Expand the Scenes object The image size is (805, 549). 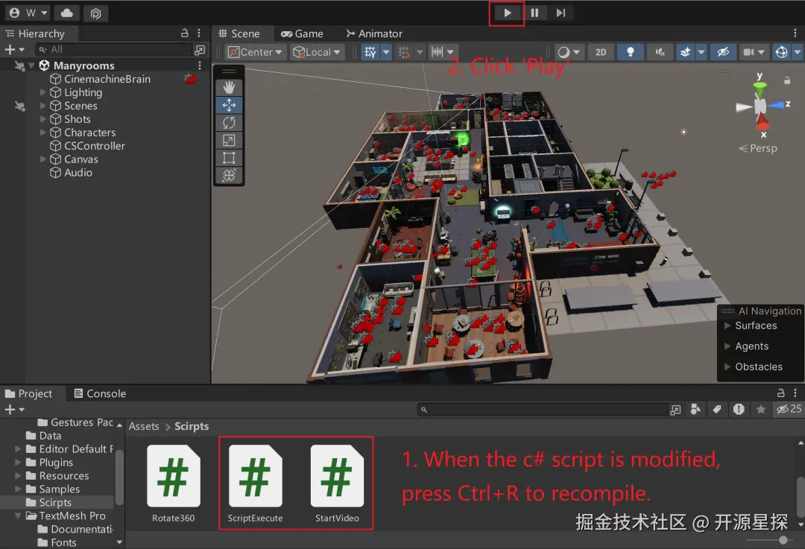(x=43, y=106)
